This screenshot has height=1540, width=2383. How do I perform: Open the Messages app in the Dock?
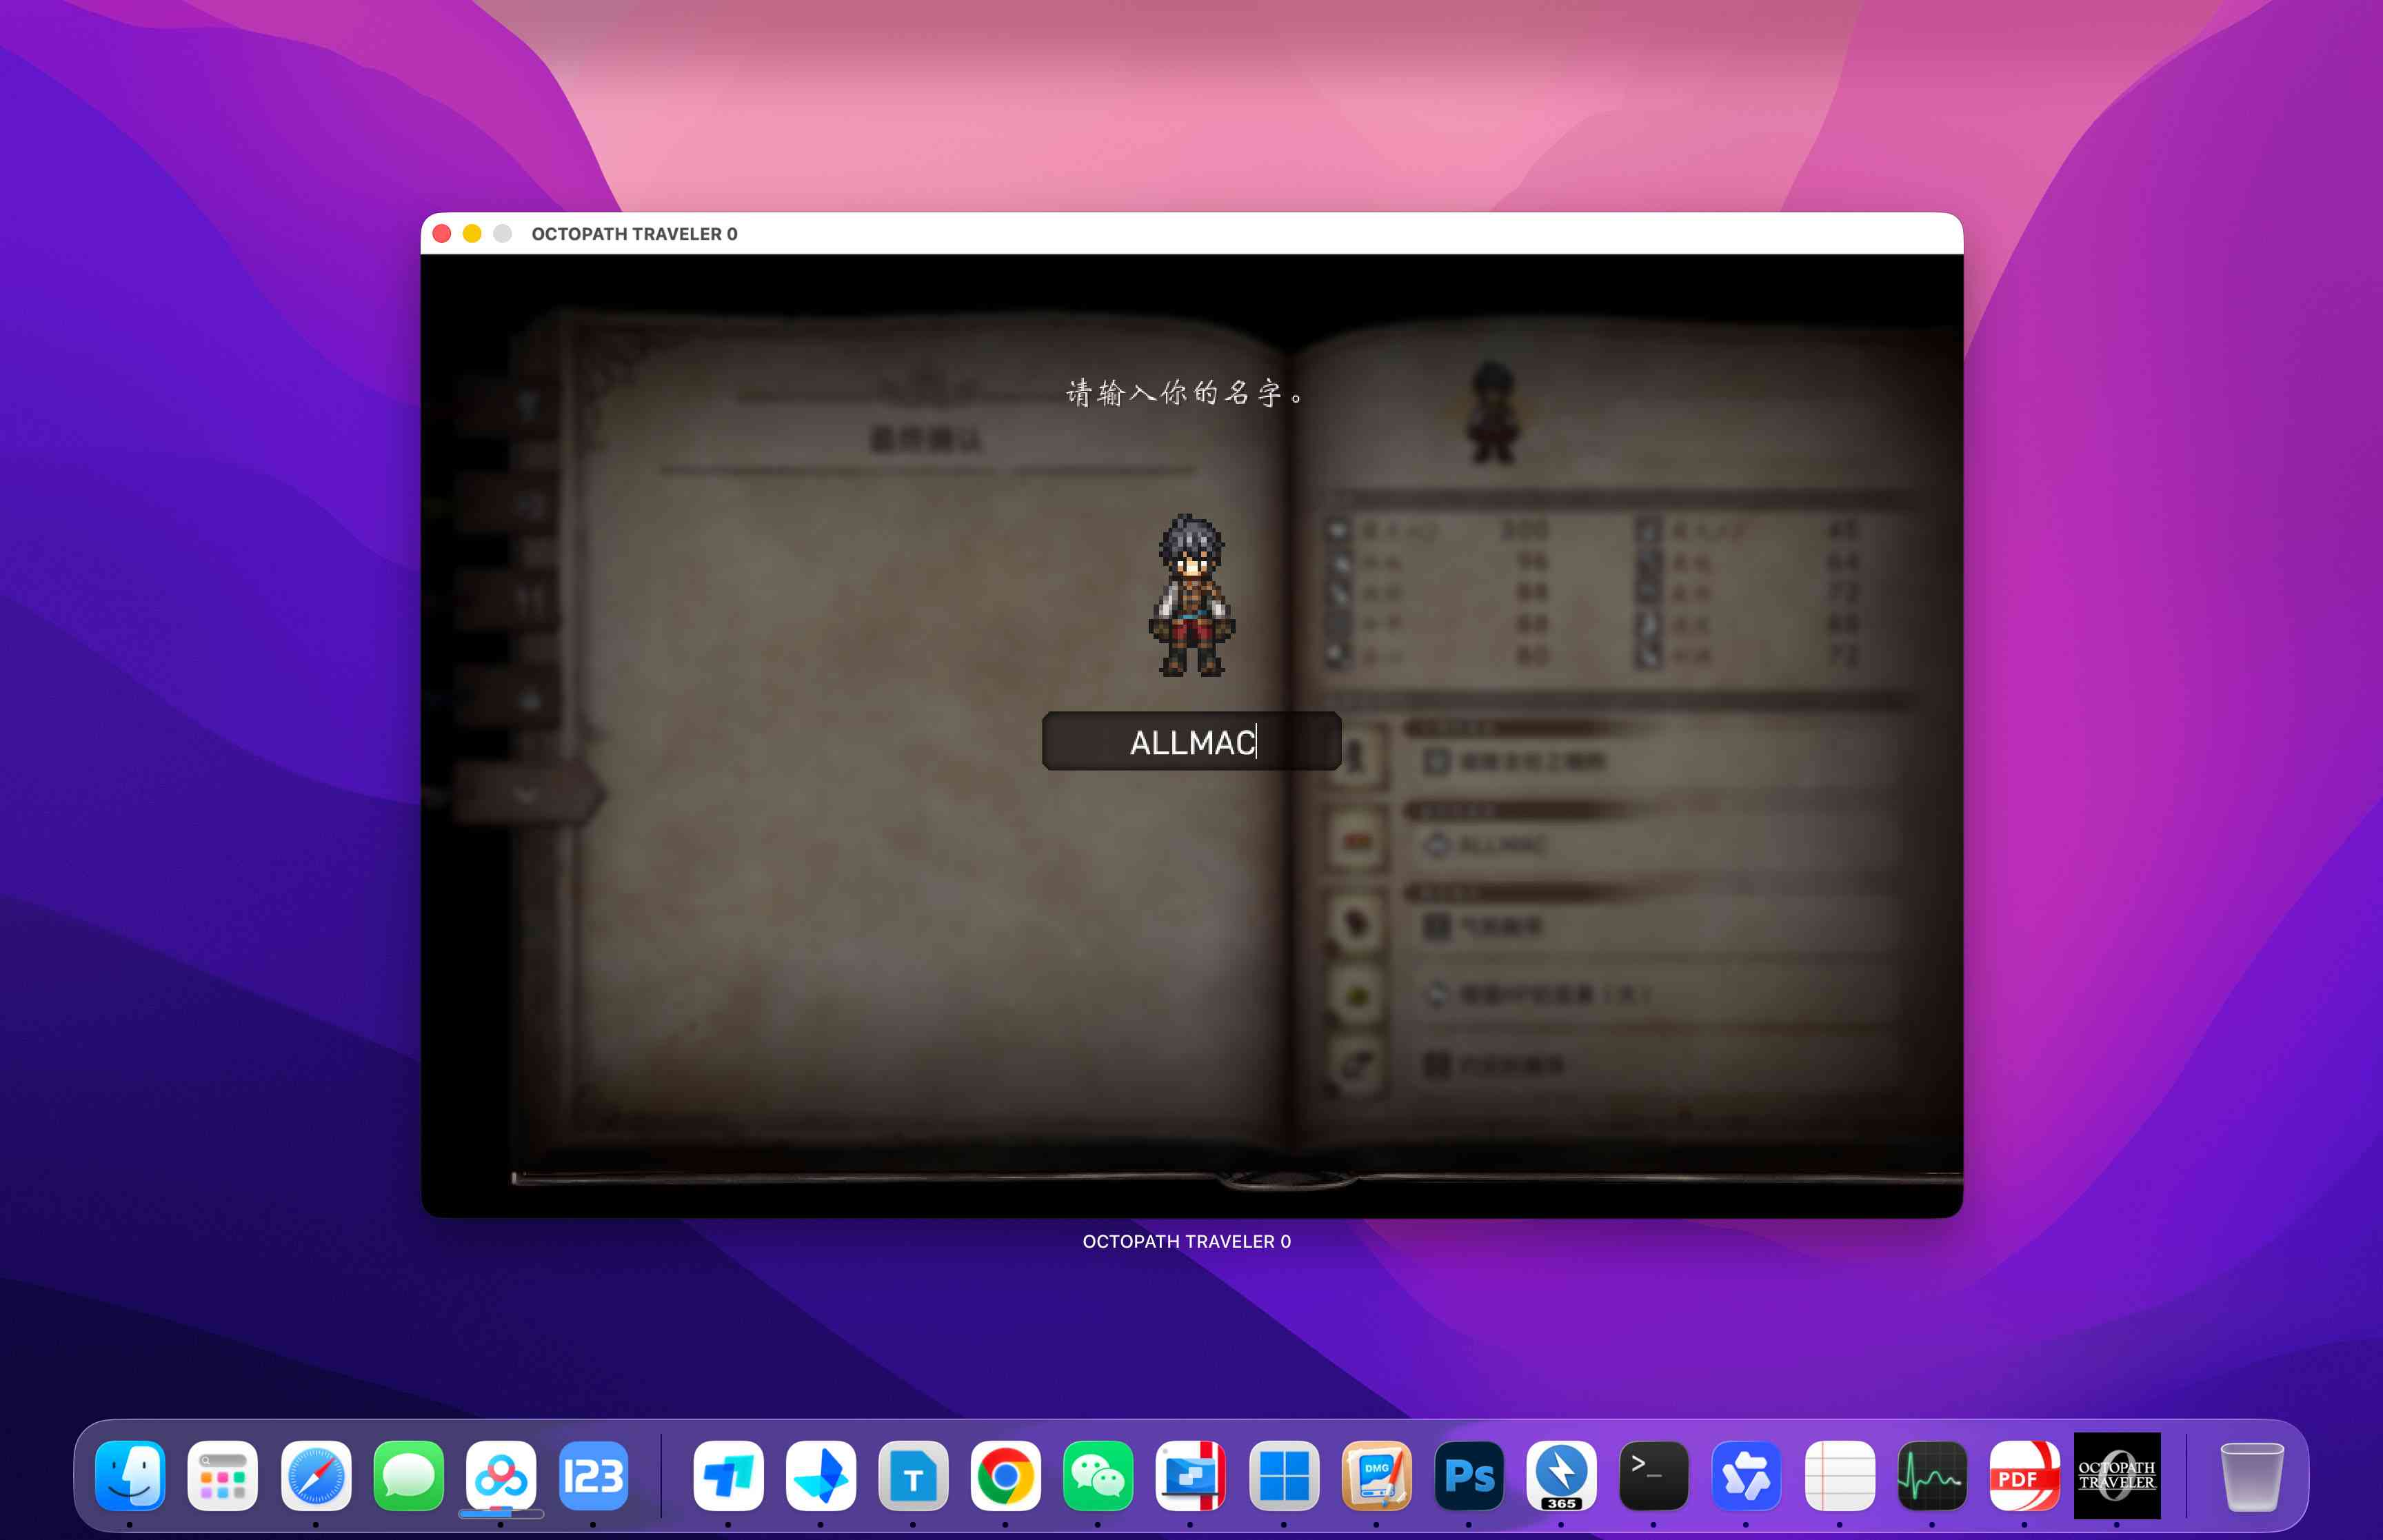(x=408, y=1476)
